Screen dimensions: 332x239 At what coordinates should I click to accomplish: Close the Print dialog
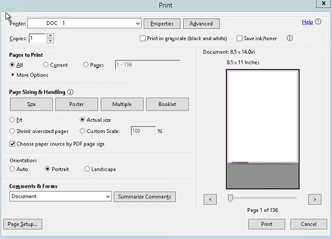point(323,3)
